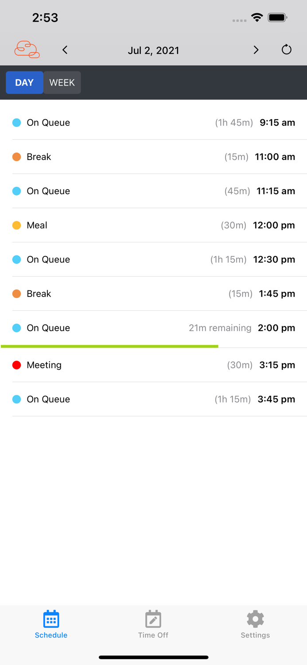
Task: Go to the previous day
Action: point(65,50)
